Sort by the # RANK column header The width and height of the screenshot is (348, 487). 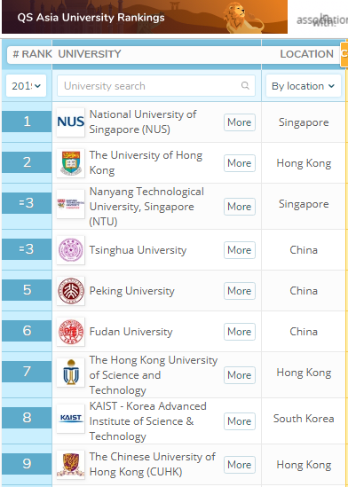32,54
